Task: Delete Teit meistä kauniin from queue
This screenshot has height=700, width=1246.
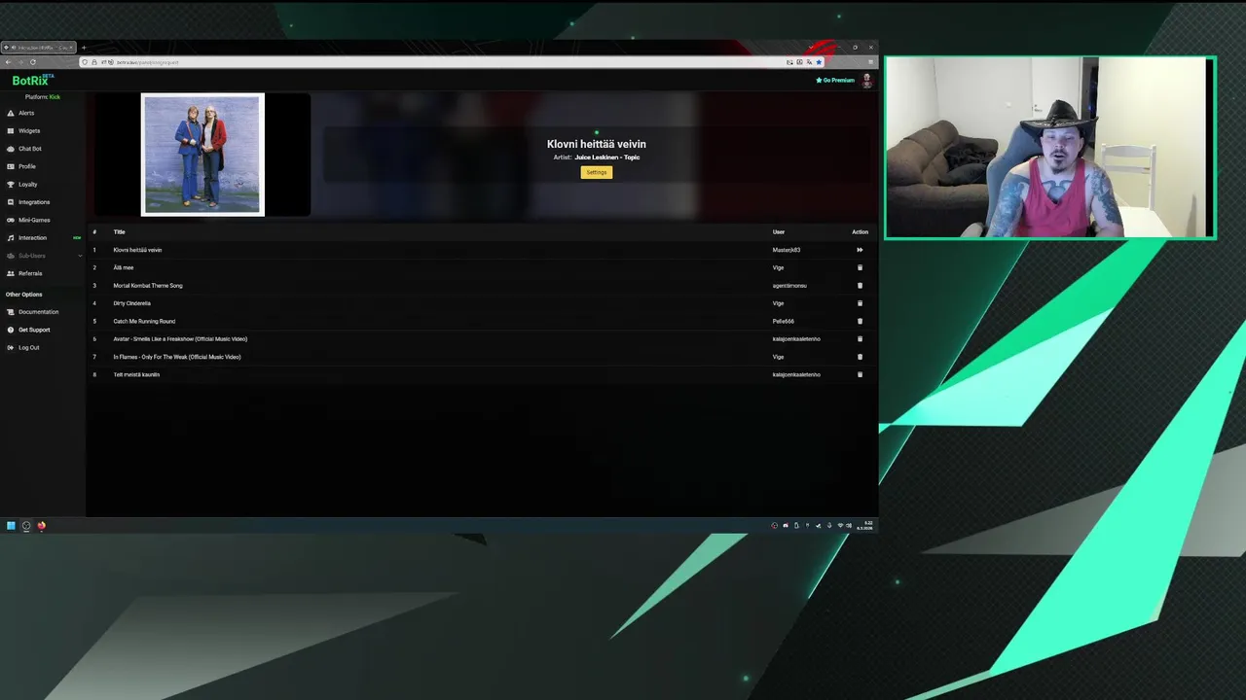Action: pos(860,374)
